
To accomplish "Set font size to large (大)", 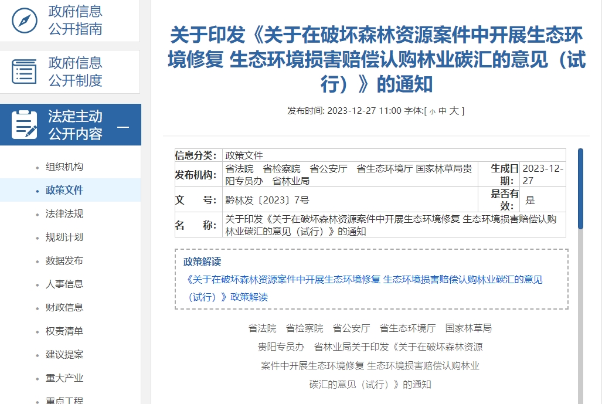I will click(454, 111).
